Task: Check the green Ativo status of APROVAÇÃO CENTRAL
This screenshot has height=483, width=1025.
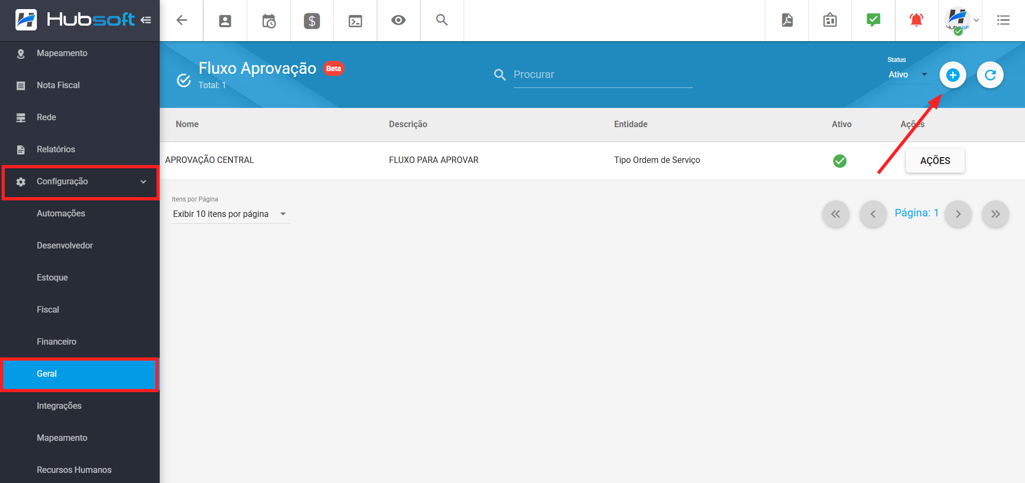Action: tap(840, 160)
